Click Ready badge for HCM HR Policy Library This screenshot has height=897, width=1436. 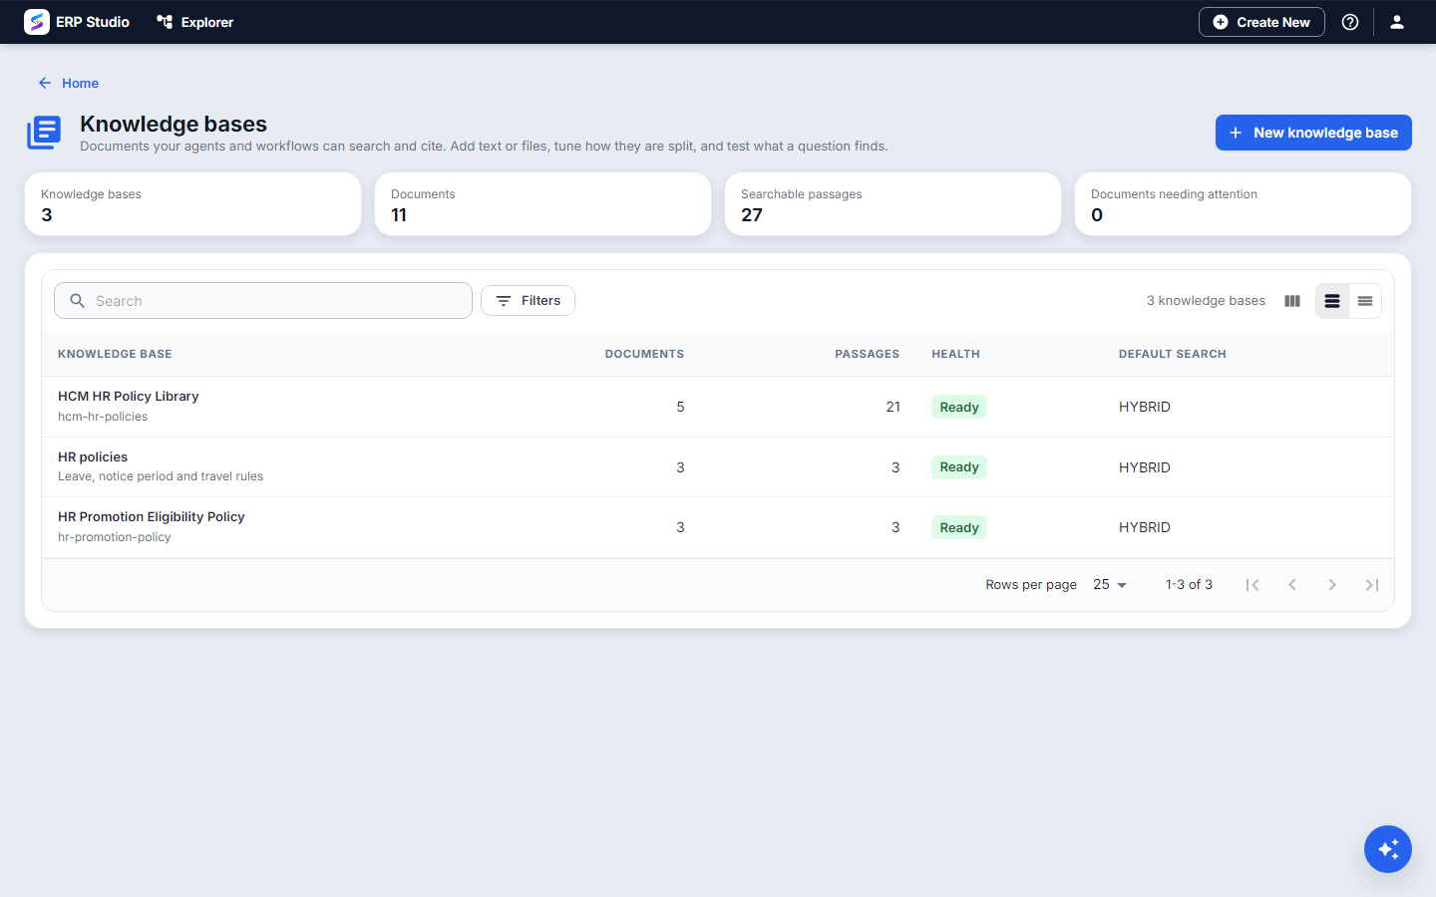click(959, 407)
